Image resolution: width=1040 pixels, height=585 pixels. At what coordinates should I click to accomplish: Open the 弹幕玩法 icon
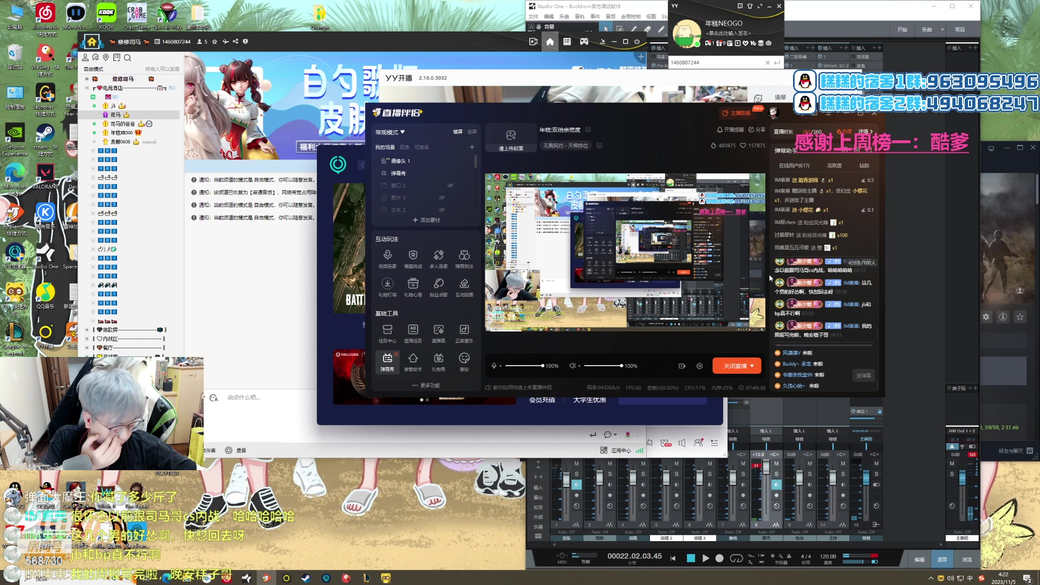(x=464, y=258)
